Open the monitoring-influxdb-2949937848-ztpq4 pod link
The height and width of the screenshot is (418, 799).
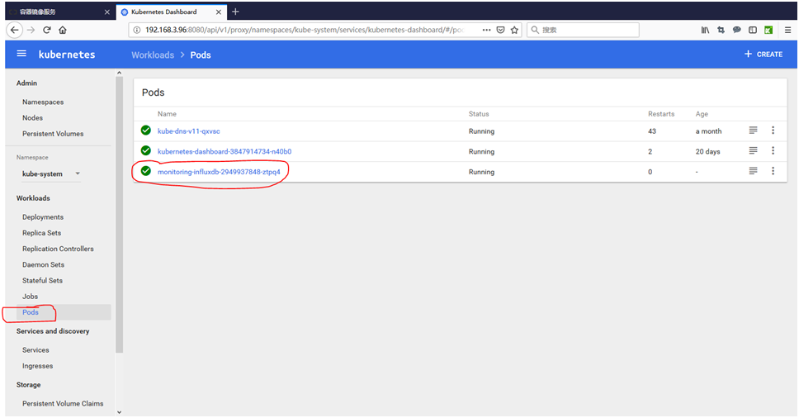click(x=219, y=172)
